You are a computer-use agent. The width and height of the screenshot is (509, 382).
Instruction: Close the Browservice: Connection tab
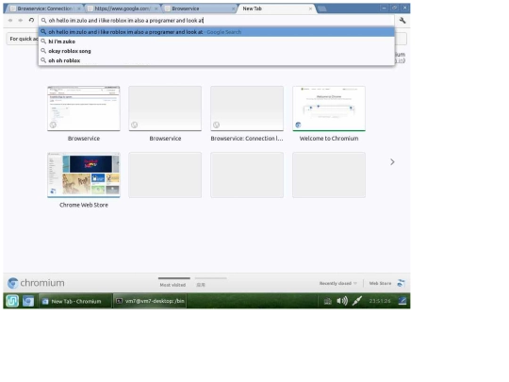(x=78, y=8)
